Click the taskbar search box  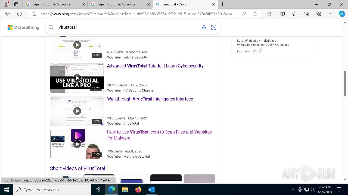pyautogui.click(x=52, y=190)
